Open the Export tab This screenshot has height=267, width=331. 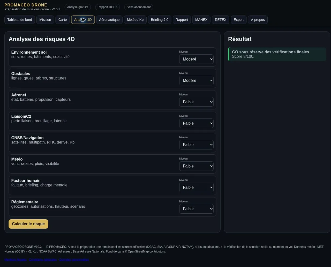[x=239, y=20]
